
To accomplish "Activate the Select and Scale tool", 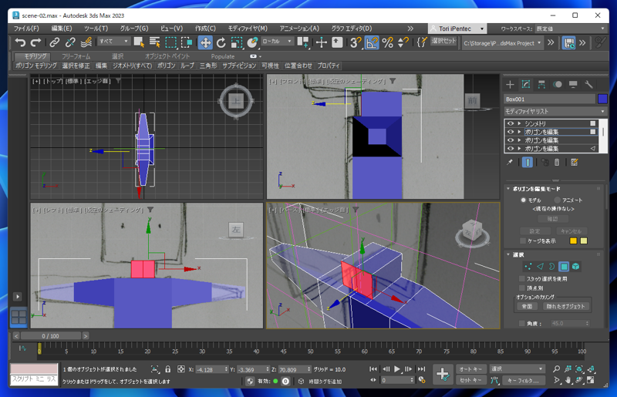I will click(x=237, y=42).
